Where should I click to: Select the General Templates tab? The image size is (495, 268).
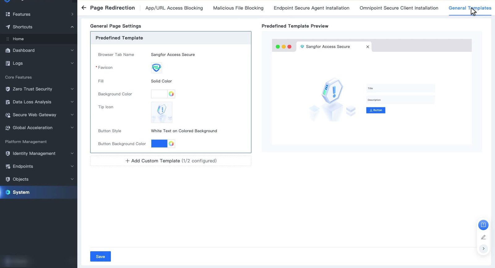(470, 8)
